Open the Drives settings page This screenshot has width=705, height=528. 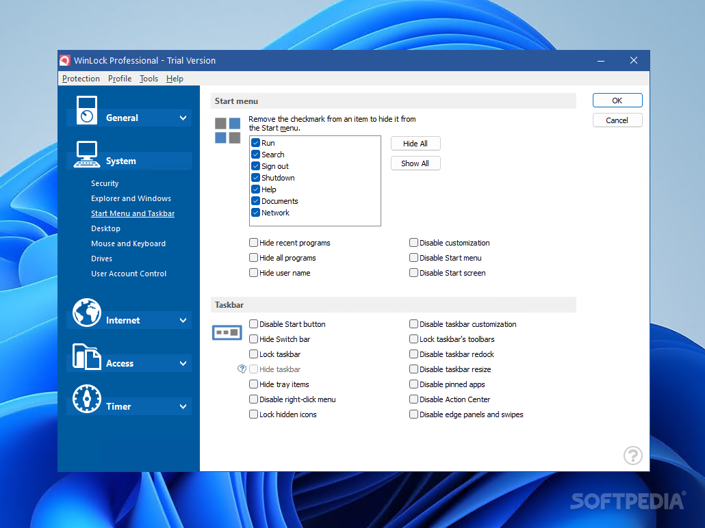[101, 259]
